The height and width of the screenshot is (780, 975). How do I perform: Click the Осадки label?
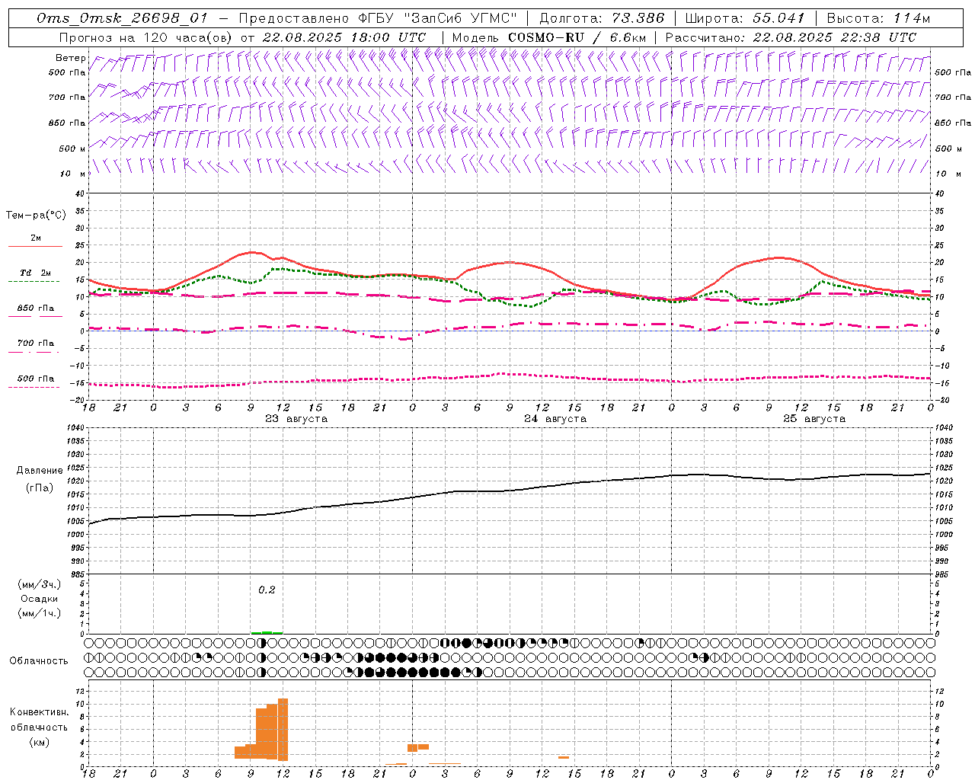40,599
